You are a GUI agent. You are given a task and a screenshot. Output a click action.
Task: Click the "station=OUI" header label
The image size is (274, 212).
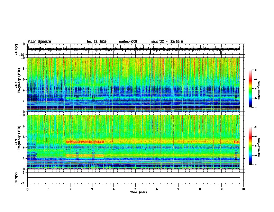(128, 42)
